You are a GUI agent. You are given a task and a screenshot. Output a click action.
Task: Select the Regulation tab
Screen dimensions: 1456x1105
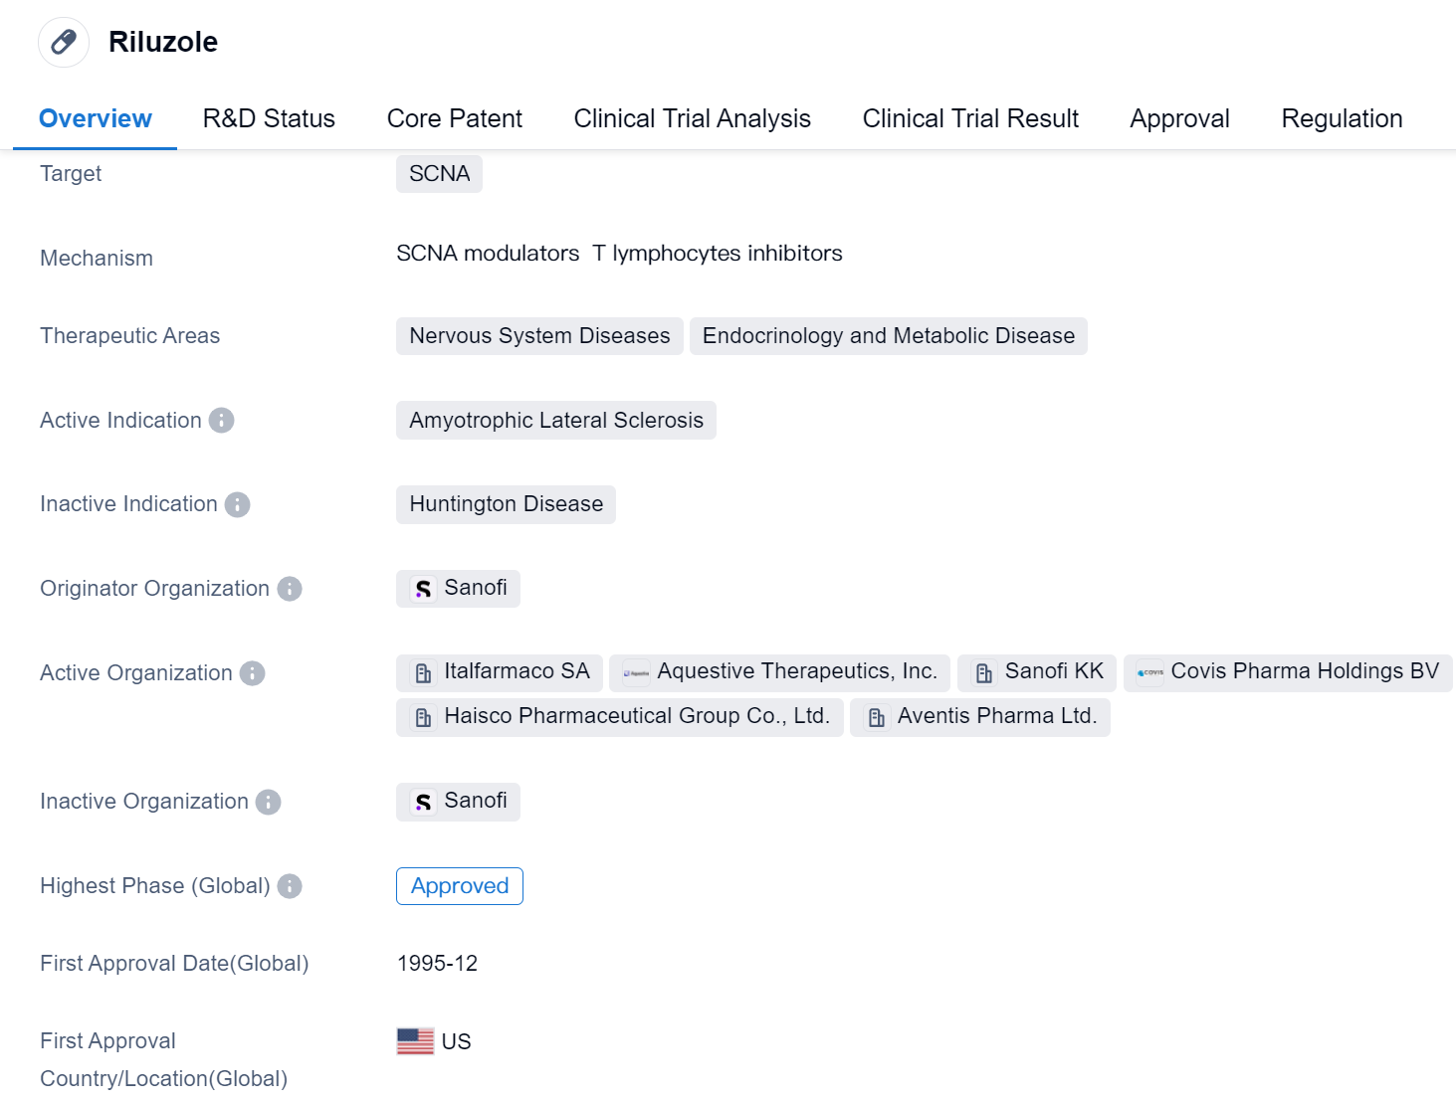[1341, 118]
